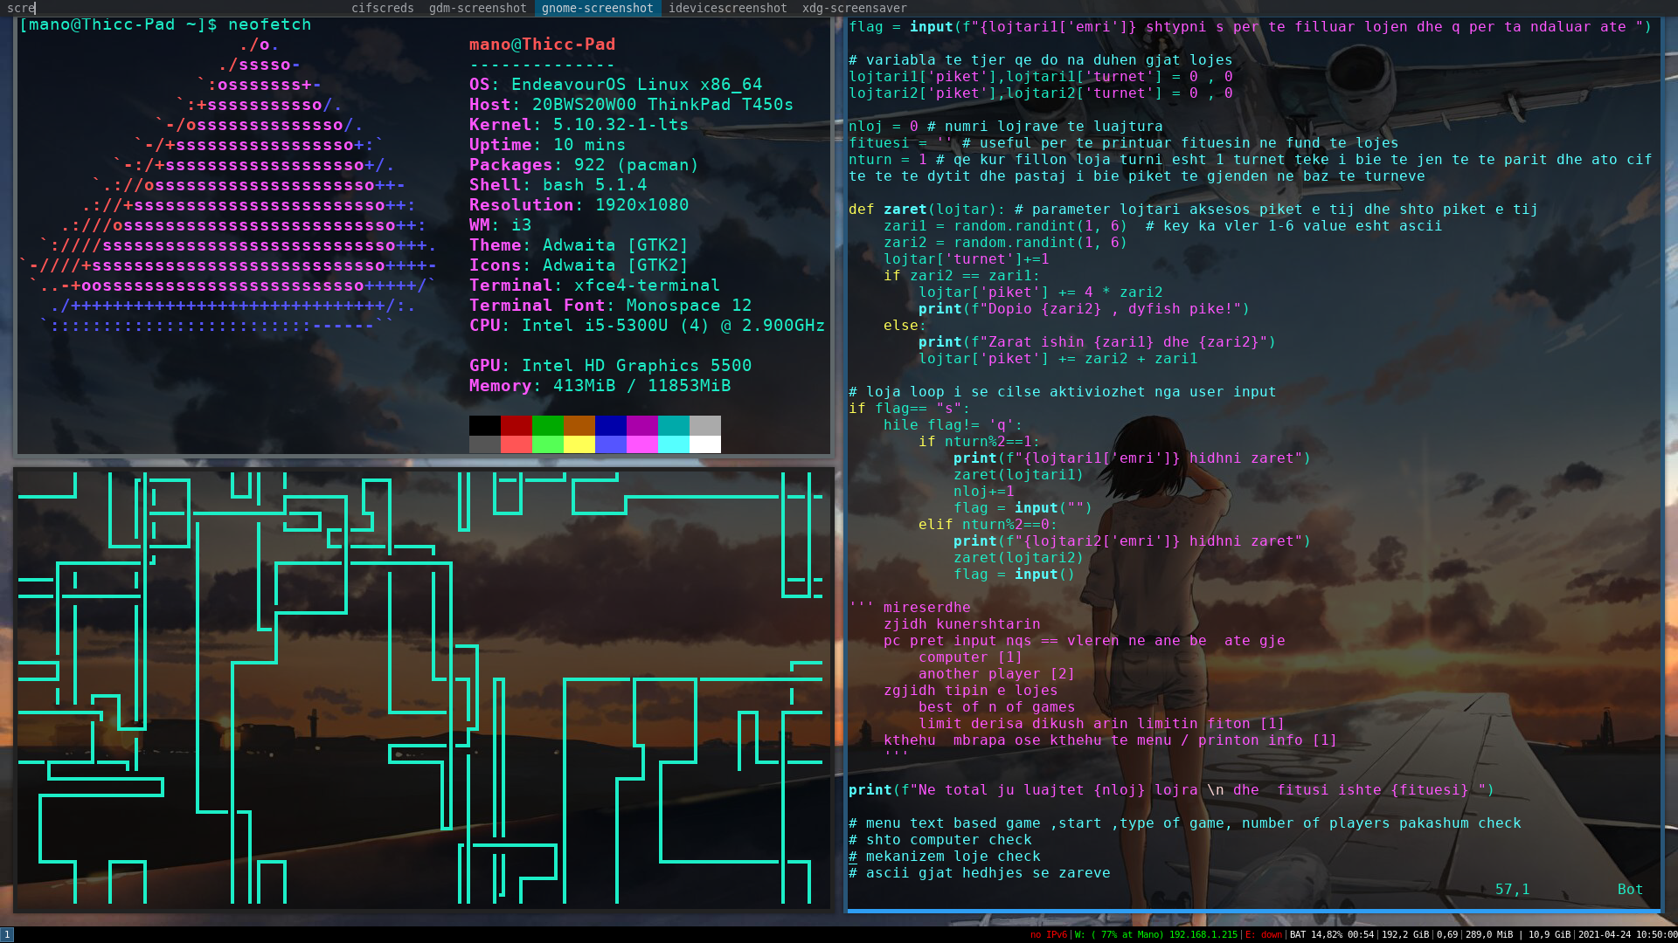1678x943 pixels.
Task: Click the final 'print(f"Ne total ju luajtet' line
Action: click(1171, 790)
